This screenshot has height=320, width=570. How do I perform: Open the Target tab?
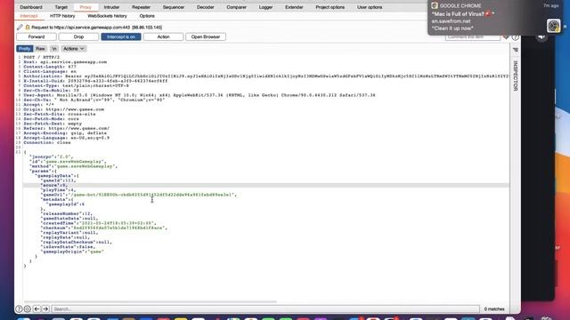click(x=61, y=7)
